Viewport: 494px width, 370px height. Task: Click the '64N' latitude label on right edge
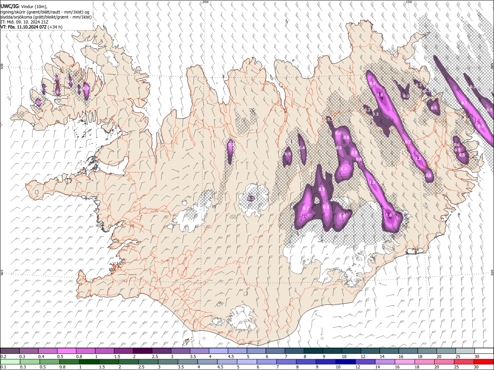[492, 272]
